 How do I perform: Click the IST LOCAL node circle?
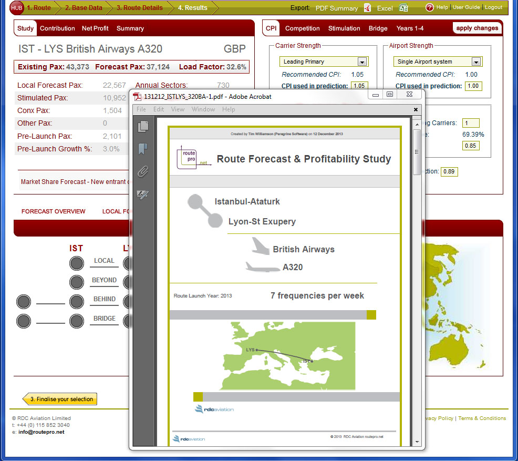(77, 263)
